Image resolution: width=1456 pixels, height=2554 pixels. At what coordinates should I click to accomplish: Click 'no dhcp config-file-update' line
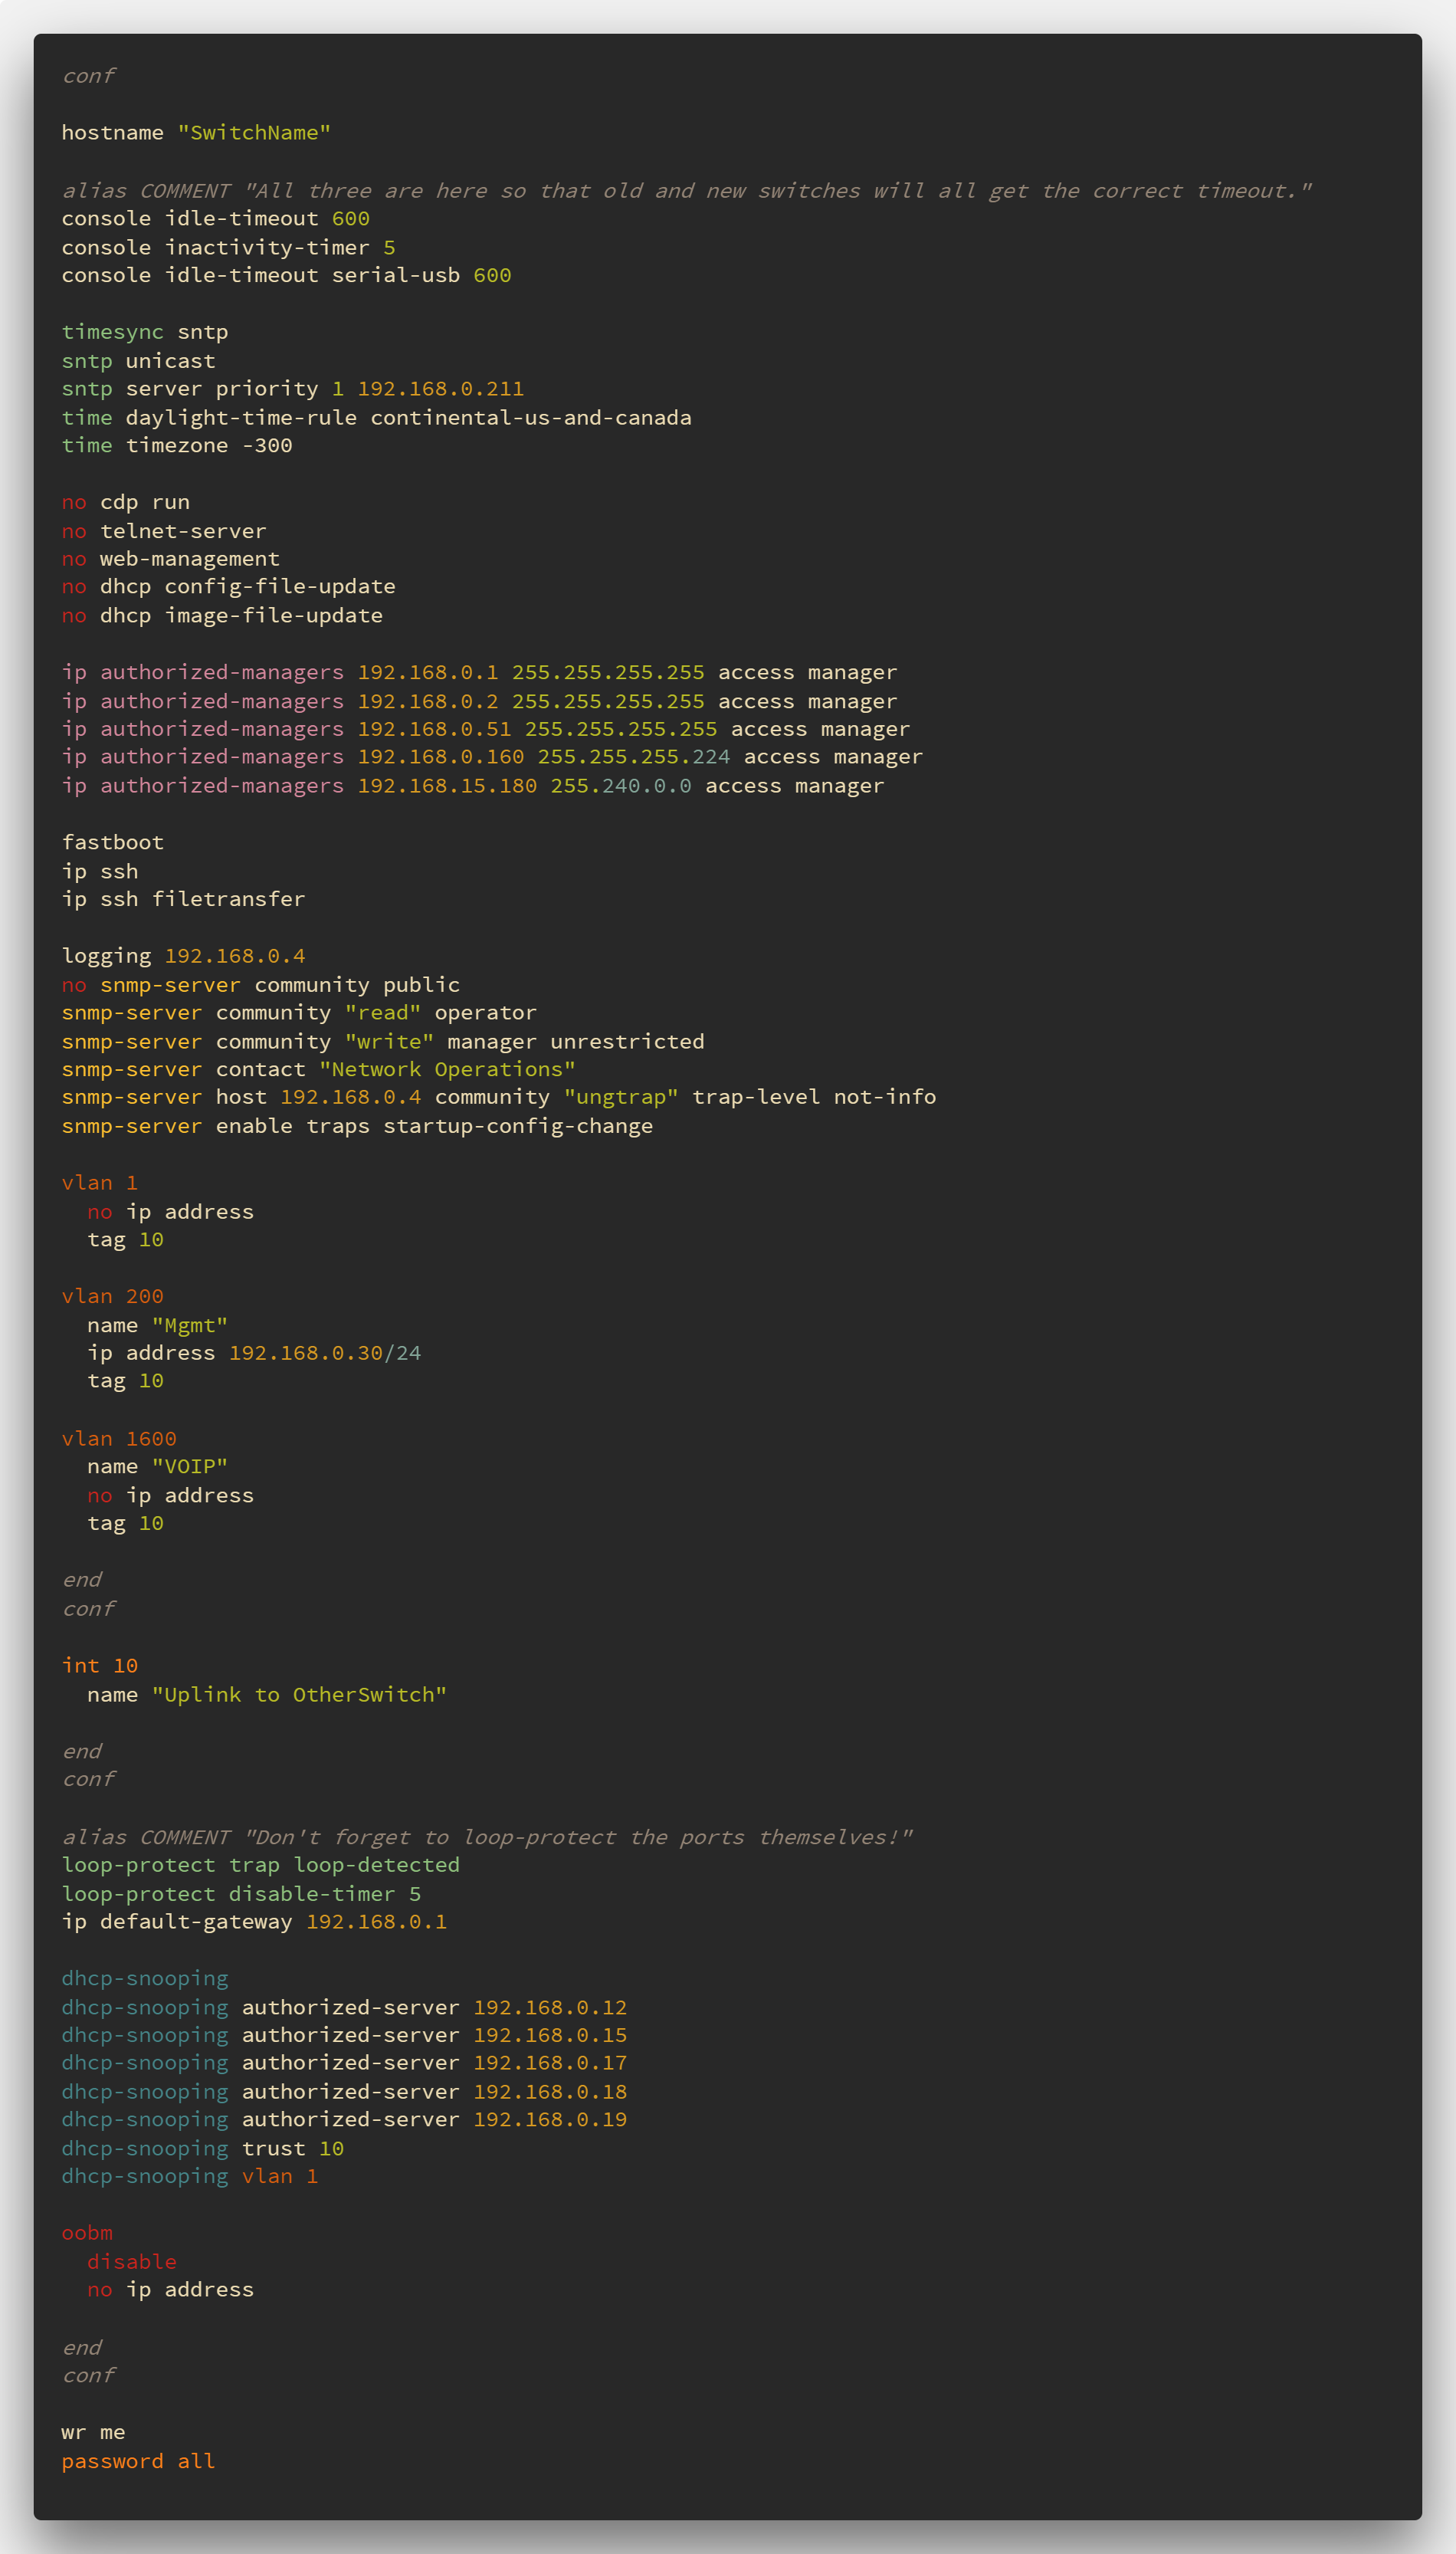[229, 587]
